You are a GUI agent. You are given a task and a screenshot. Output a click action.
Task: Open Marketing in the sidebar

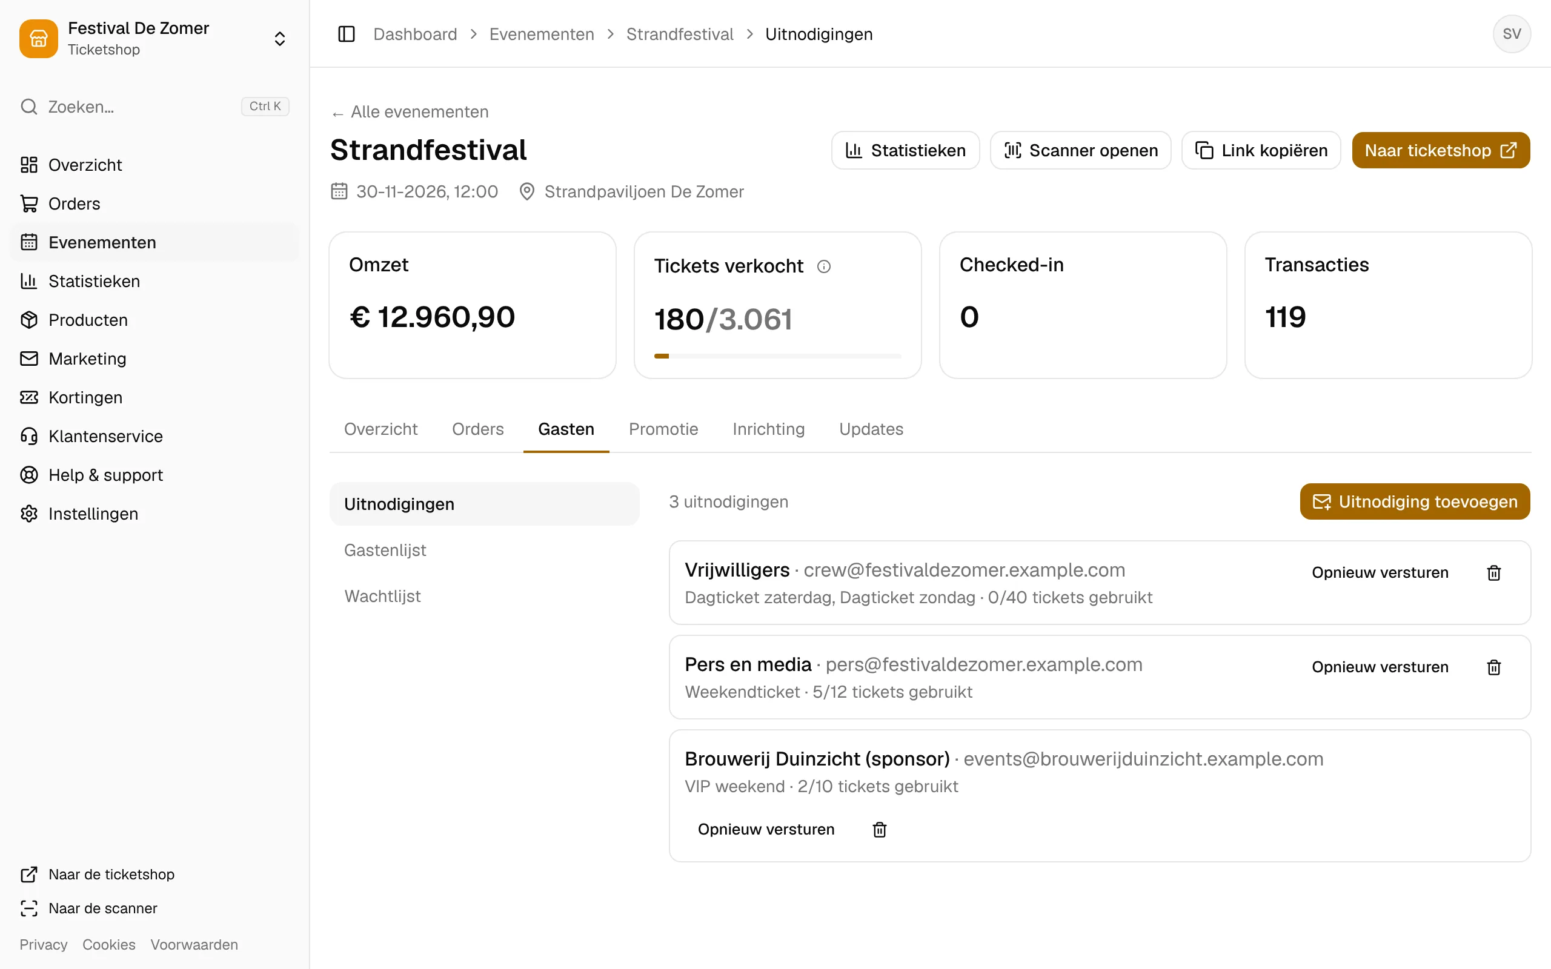point(154,359)
